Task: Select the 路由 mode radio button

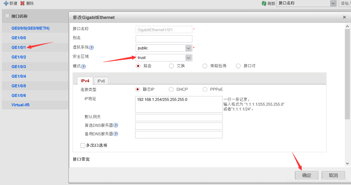Action: click(x=138, y=66)
